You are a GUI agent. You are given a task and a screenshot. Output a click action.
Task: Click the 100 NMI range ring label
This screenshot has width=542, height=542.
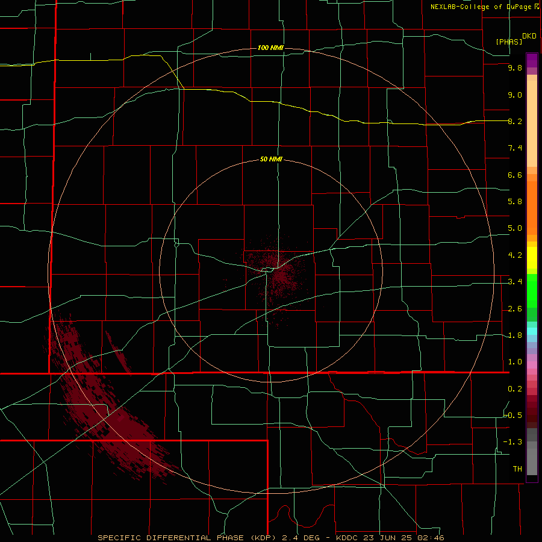(x=270, y=48)
